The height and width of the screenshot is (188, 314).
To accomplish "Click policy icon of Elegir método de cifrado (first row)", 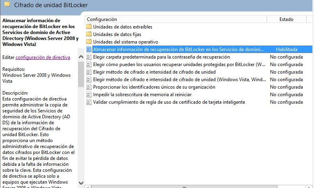I will tap(89, 72).
